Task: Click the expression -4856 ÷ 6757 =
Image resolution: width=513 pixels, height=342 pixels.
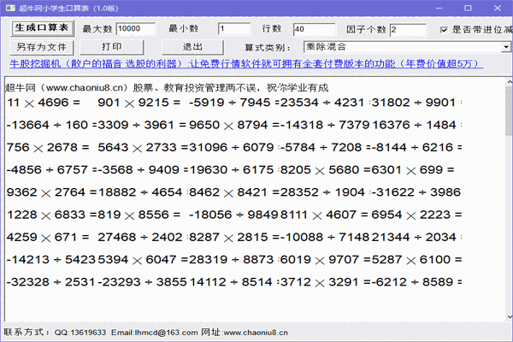Action: point(51,170)
